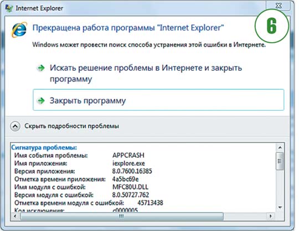
Task: Click green arrow beside 'Искать решение проблемы'
Action: (x=40, y=68)
